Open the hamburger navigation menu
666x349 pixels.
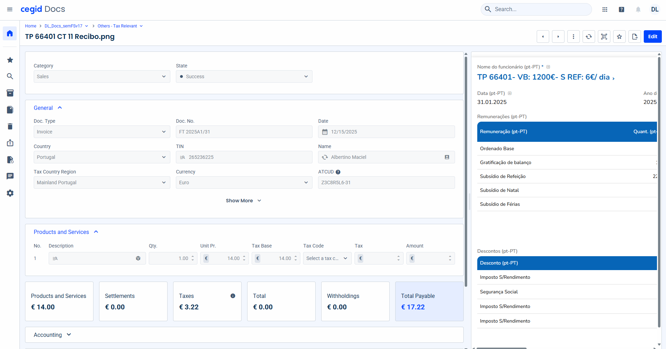point(10,9)
